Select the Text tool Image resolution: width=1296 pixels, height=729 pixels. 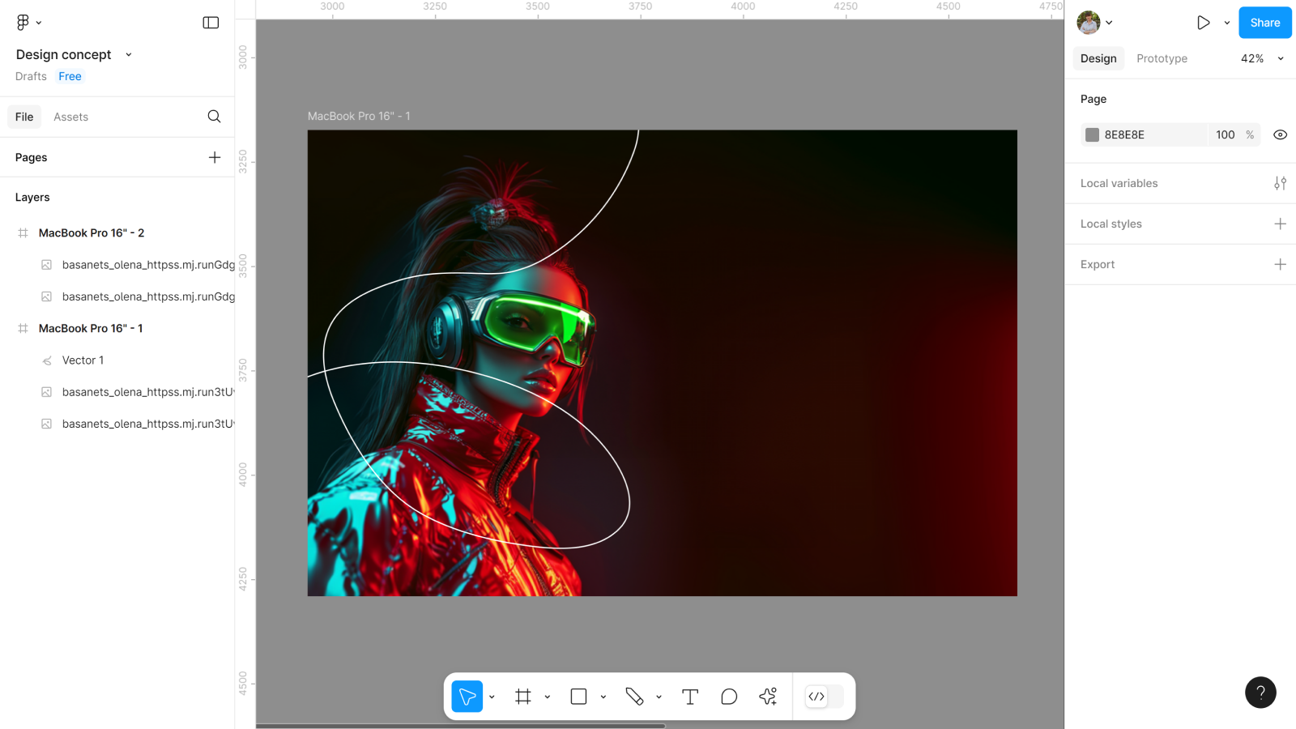(x=690, y=697)
